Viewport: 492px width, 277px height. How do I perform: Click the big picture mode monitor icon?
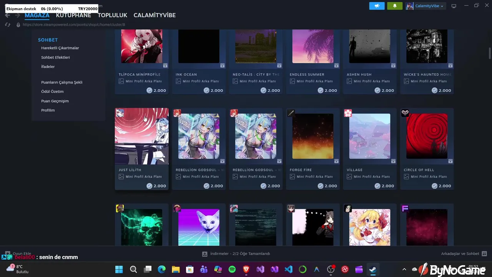click(454, 6)
